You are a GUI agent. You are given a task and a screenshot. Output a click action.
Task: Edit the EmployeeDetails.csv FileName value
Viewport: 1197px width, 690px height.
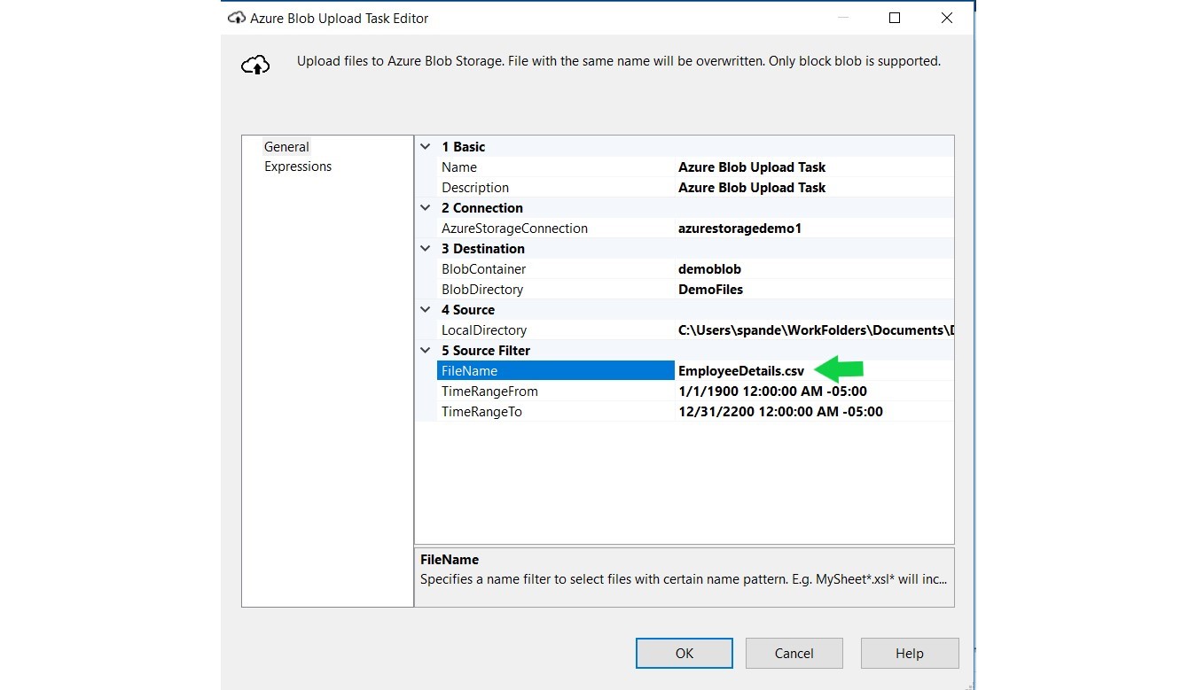(x=740, y=371)
